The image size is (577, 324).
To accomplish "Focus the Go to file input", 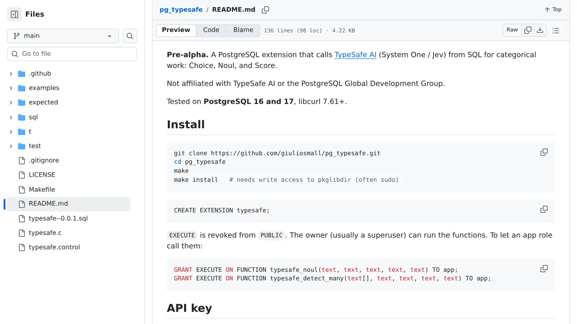I will (72, 54).
